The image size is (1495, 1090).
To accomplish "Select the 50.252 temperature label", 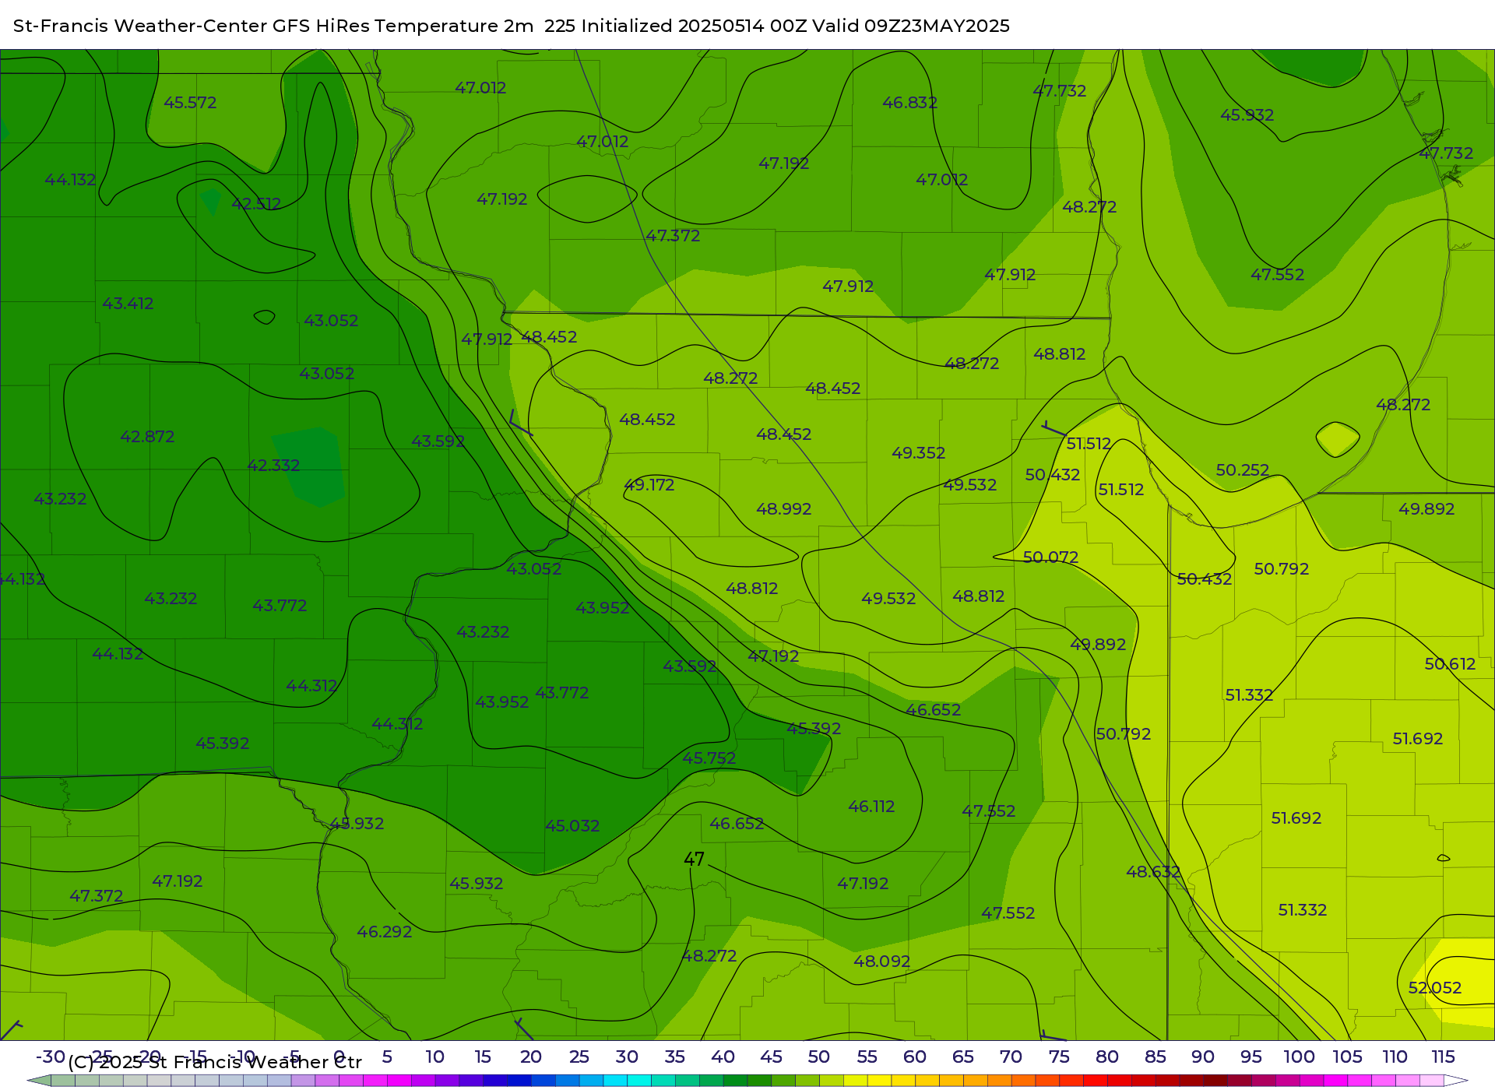I will 1243,470.
